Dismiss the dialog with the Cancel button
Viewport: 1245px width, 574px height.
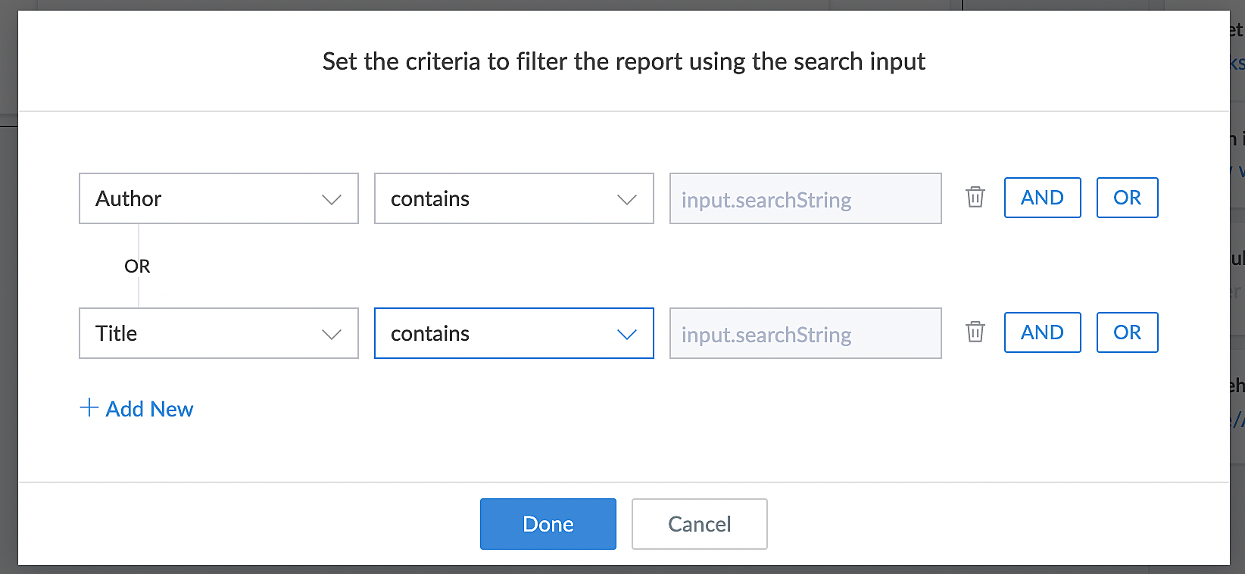[699, 524]
